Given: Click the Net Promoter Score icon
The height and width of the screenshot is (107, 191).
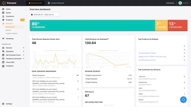Looking at the screenshot, I should click(3, 55).
